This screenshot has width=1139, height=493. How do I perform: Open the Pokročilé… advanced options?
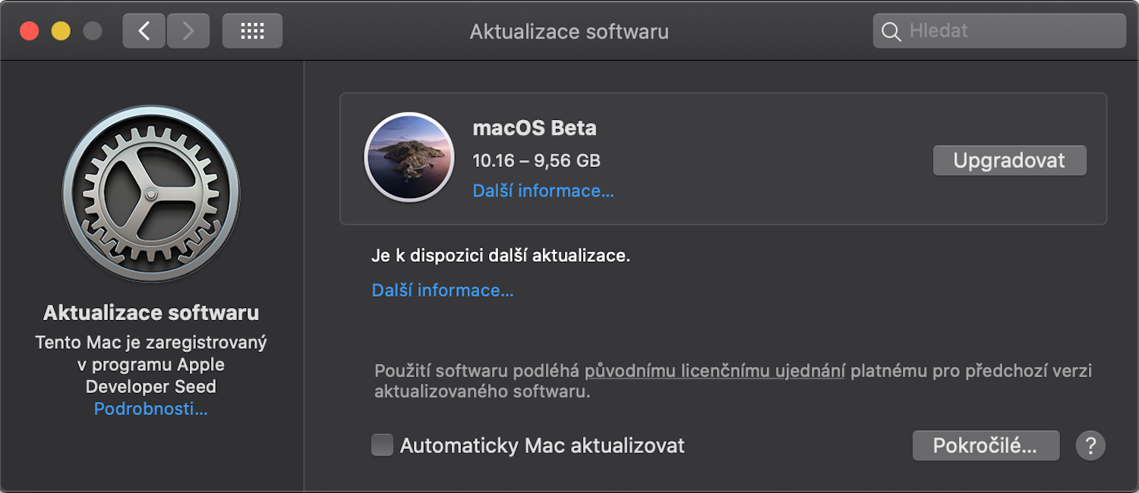[x=986, y=446]
